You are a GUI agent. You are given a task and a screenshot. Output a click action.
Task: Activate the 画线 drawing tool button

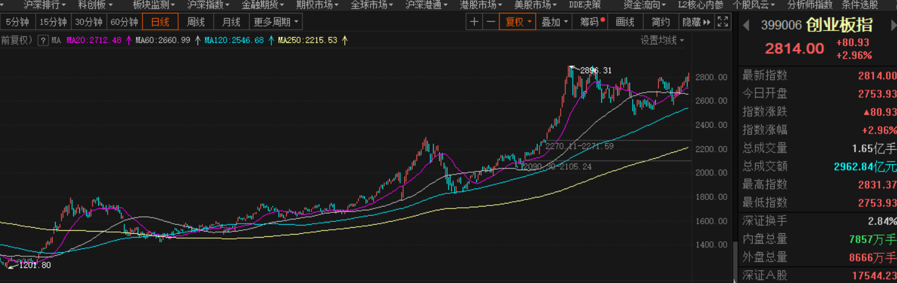click(x=625, y=22)
